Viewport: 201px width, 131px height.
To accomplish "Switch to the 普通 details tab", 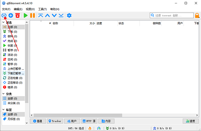I will coord(38,121).
